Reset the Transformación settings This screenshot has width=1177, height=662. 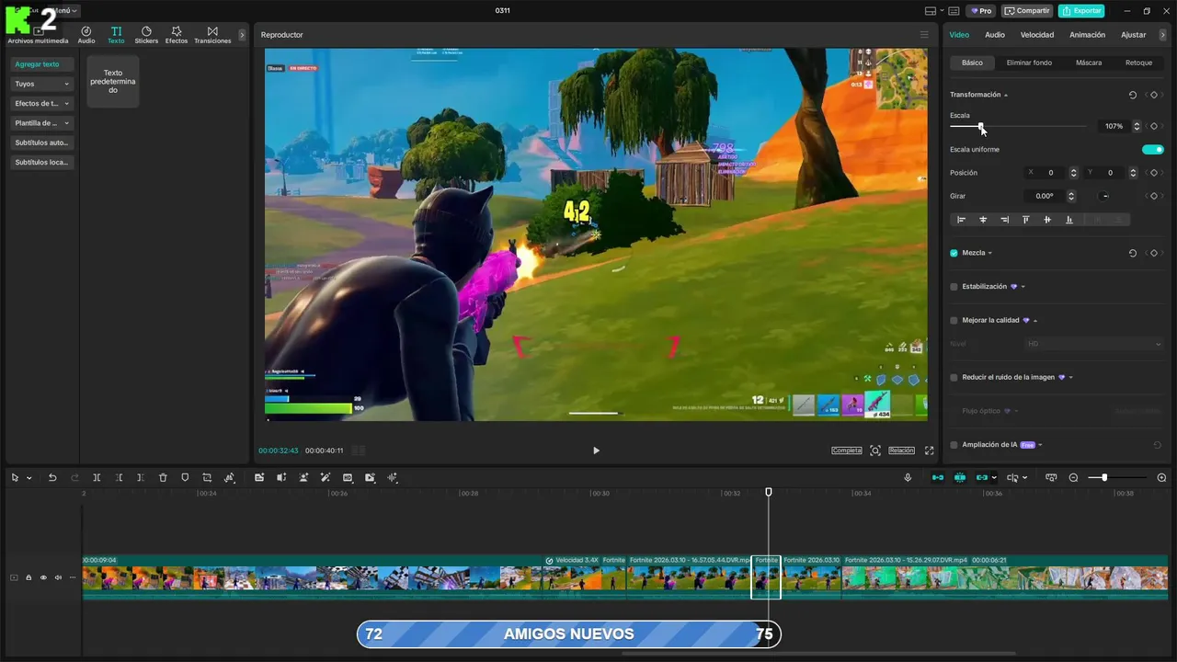pos(1132,95)
